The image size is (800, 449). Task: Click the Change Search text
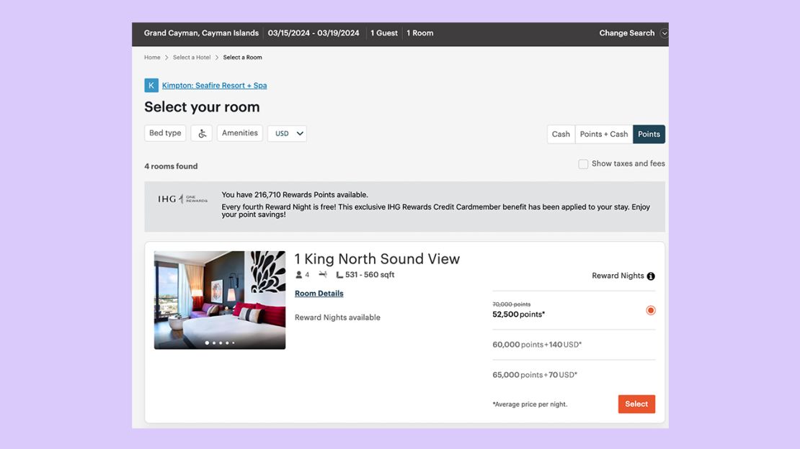pos(626,33)
